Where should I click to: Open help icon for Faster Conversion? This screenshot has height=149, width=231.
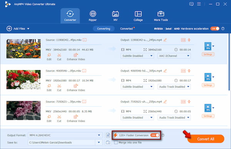(163, 135)
